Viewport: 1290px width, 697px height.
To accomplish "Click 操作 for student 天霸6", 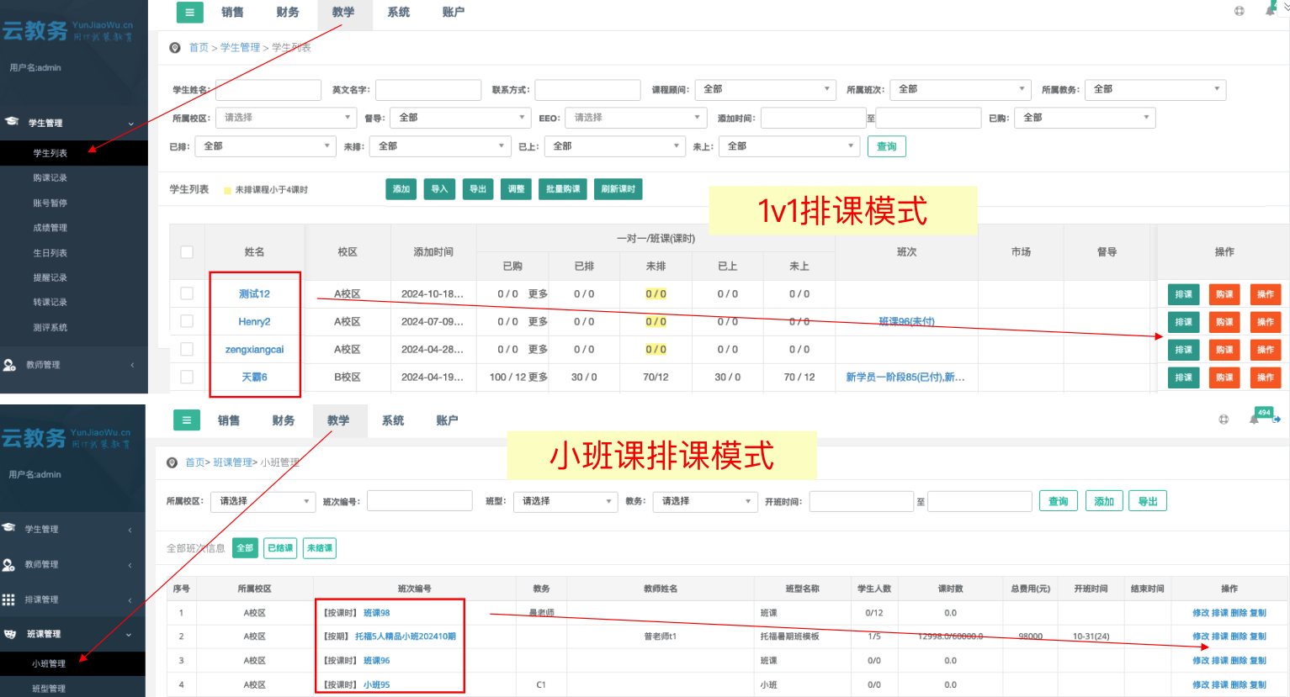I will [x=1266, y=378].
